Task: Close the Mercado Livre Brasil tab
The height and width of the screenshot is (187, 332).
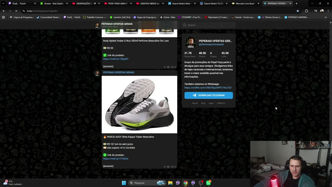Action: [x=258, y=4]
